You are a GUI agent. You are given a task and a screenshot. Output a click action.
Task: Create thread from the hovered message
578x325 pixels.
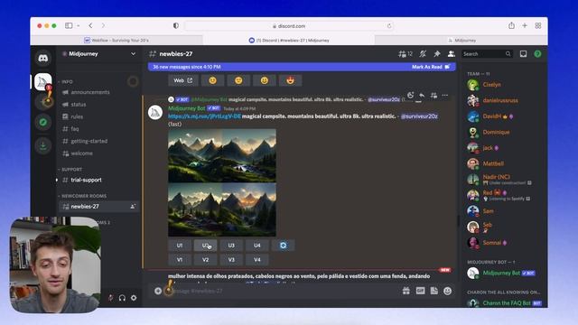point(433,96)
